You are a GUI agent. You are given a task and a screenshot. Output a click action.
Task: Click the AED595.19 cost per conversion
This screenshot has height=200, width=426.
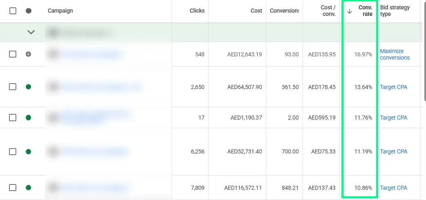[322, 118]
